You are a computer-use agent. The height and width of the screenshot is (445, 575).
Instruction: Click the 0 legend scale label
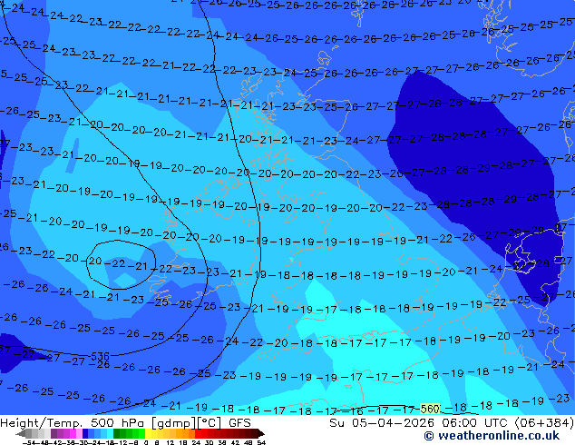(x=146, y=443)
